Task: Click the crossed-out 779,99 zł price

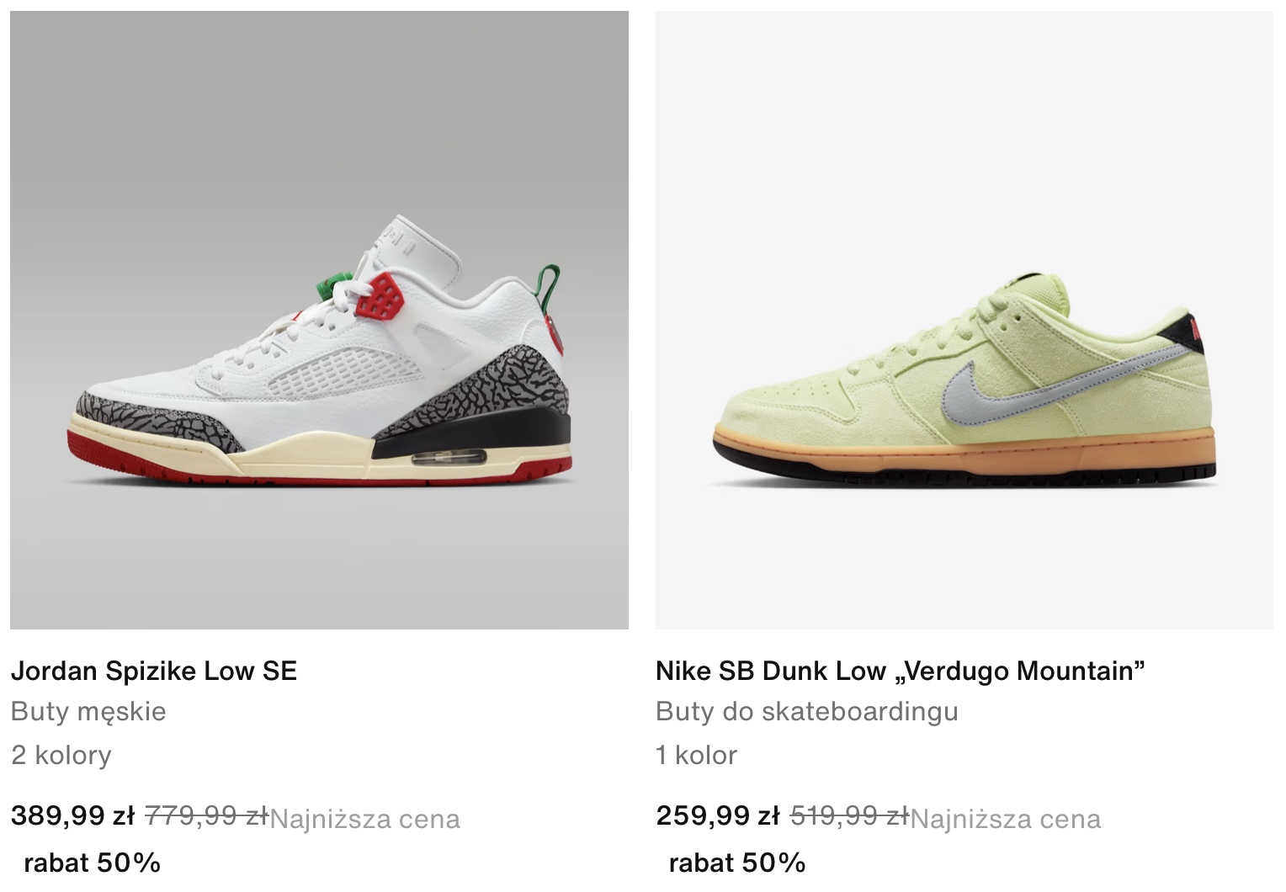Action: 206,815
